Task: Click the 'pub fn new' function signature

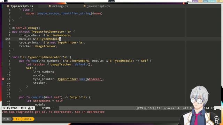Action: tap(85, 61)
